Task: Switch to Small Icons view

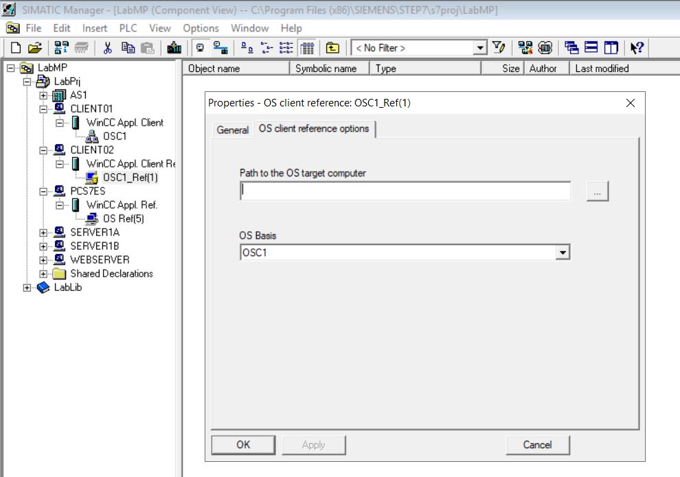Action: (267, 47)
